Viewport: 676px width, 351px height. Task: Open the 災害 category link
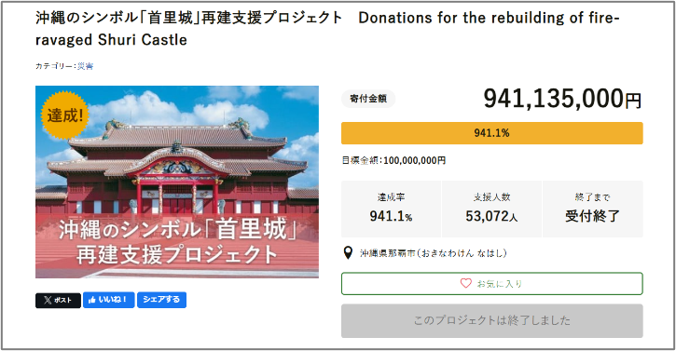(x=86, y=66)
